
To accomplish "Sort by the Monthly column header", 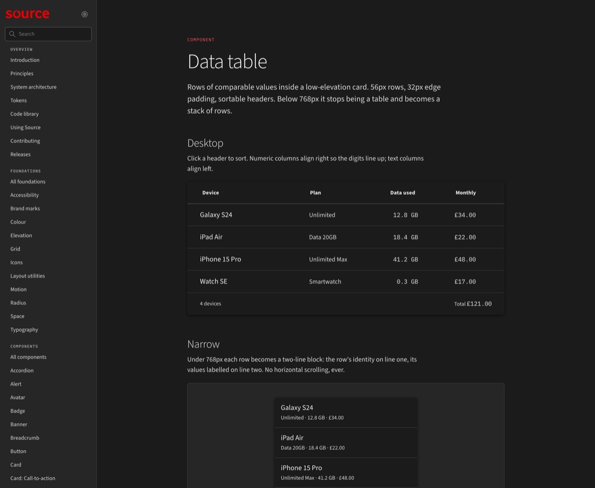I will click(x=466, y=193).
